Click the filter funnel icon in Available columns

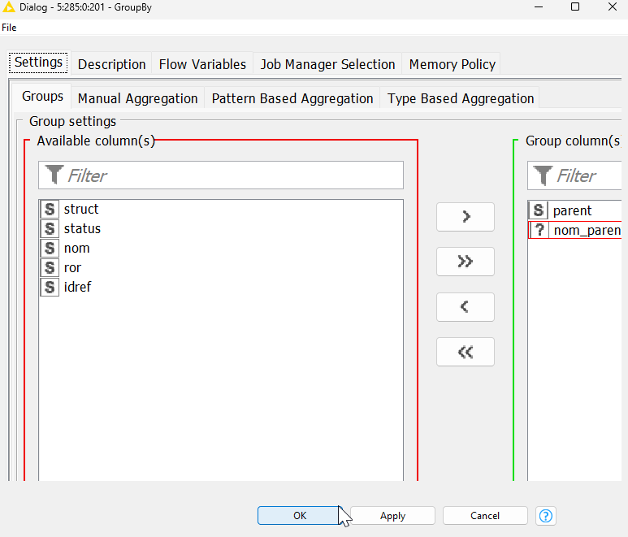pyautogui.click(x=54, y=175)
